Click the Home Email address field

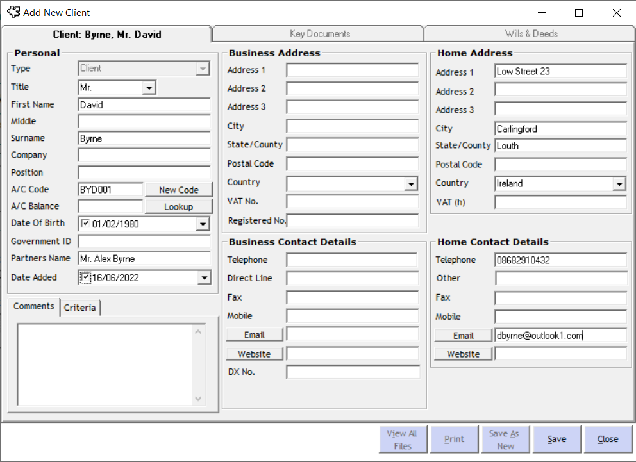(x=560, y=336)
